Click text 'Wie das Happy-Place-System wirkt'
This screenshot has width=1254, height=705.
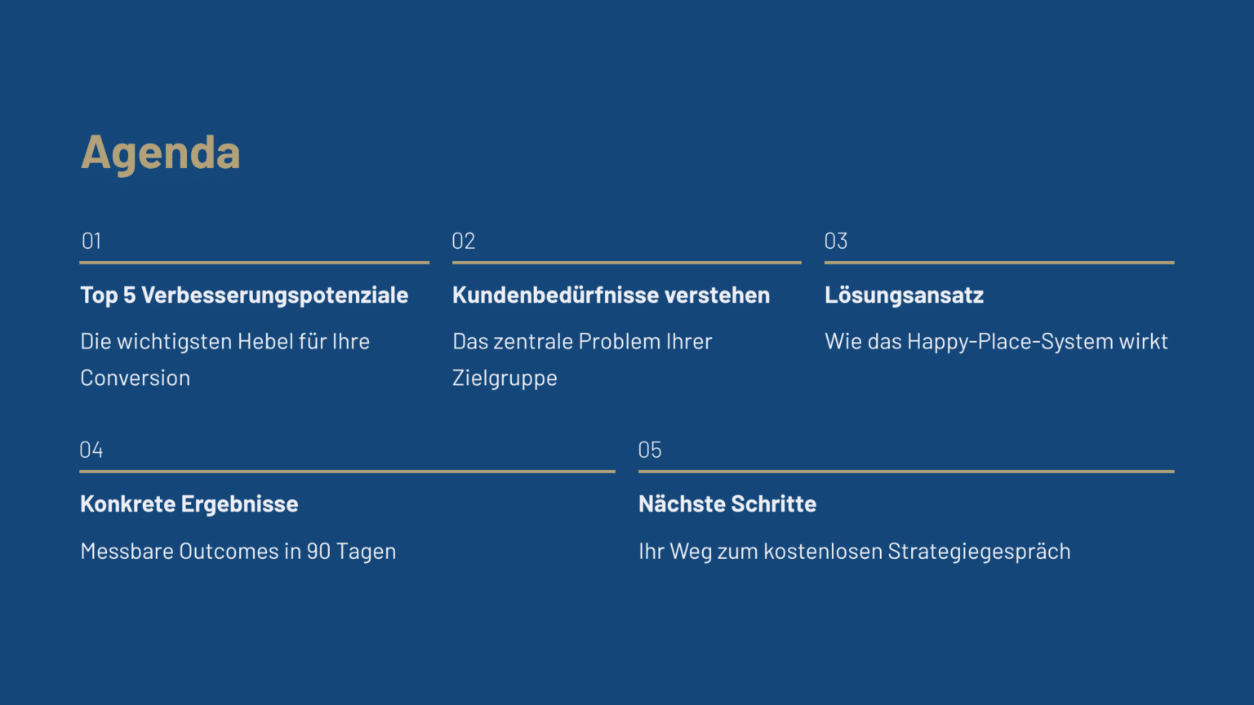pos(996,341)
